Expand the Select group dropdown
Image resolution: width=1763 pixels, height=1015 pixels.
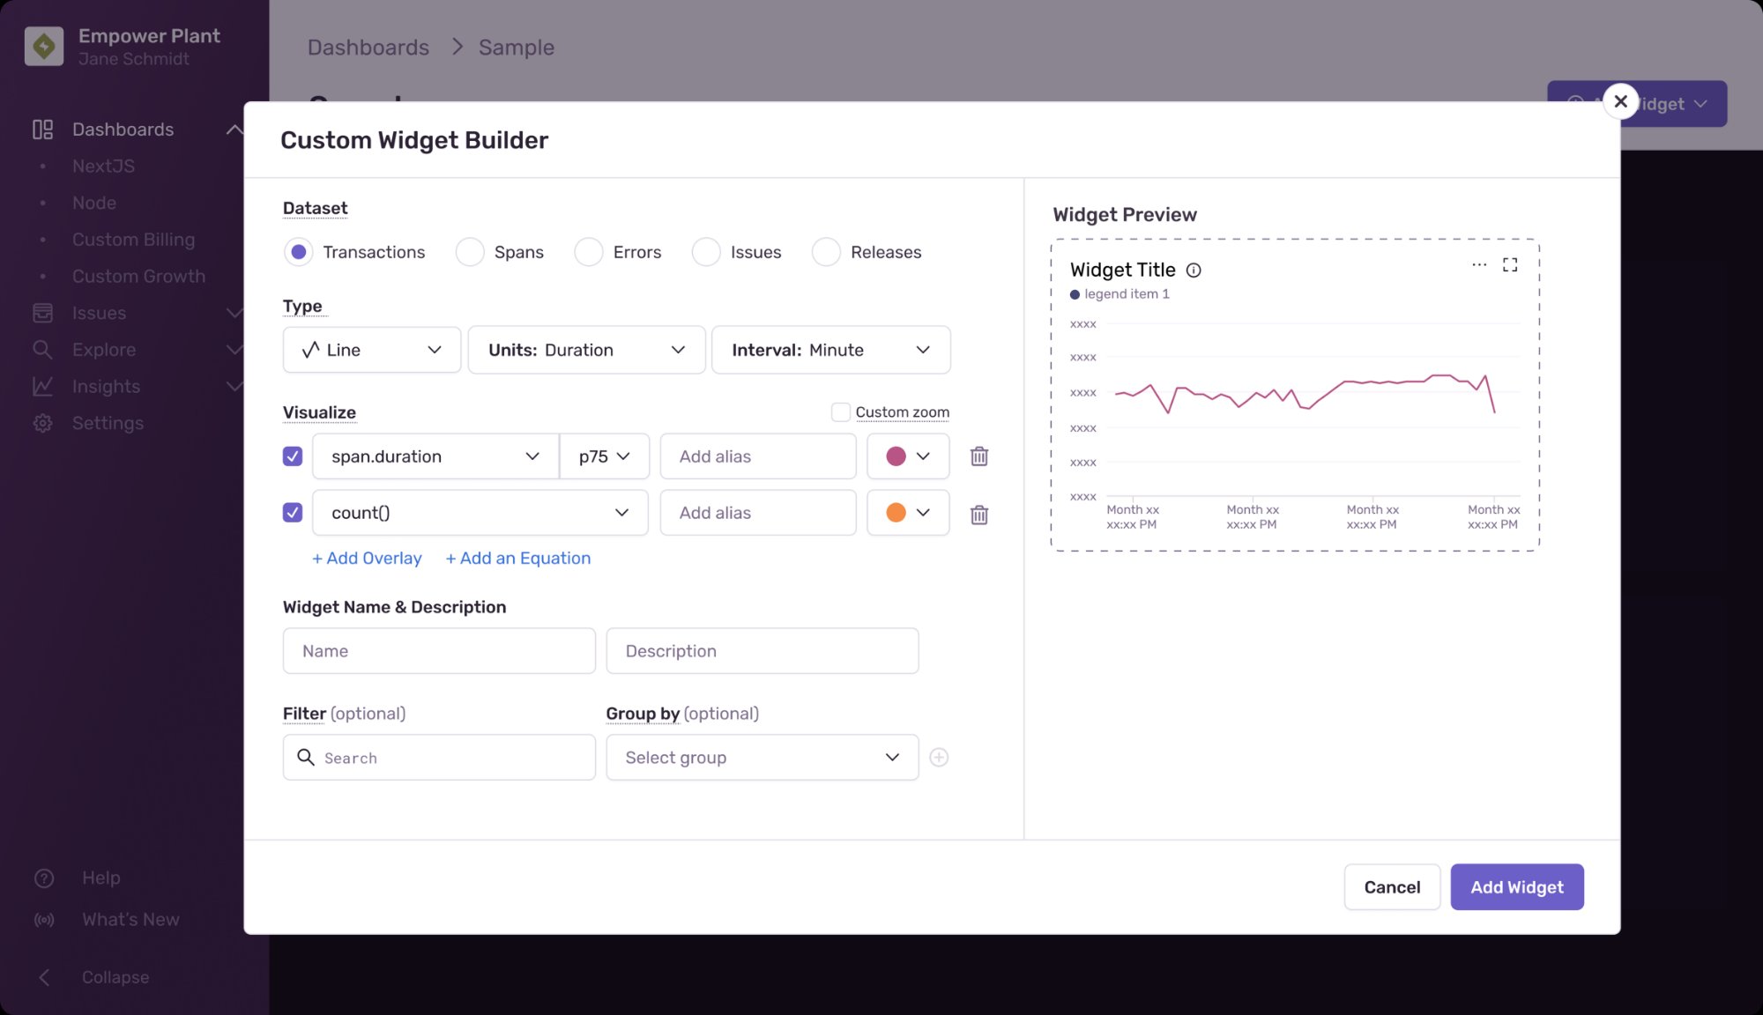762,757
